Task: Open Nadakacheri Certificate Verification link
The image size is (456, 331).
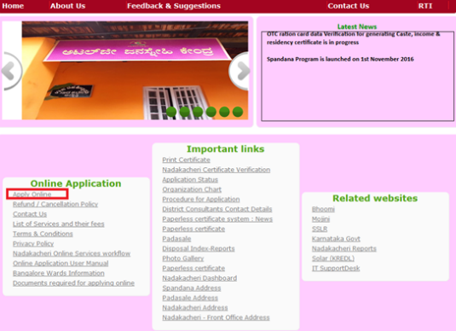Action: coord(216,170)
